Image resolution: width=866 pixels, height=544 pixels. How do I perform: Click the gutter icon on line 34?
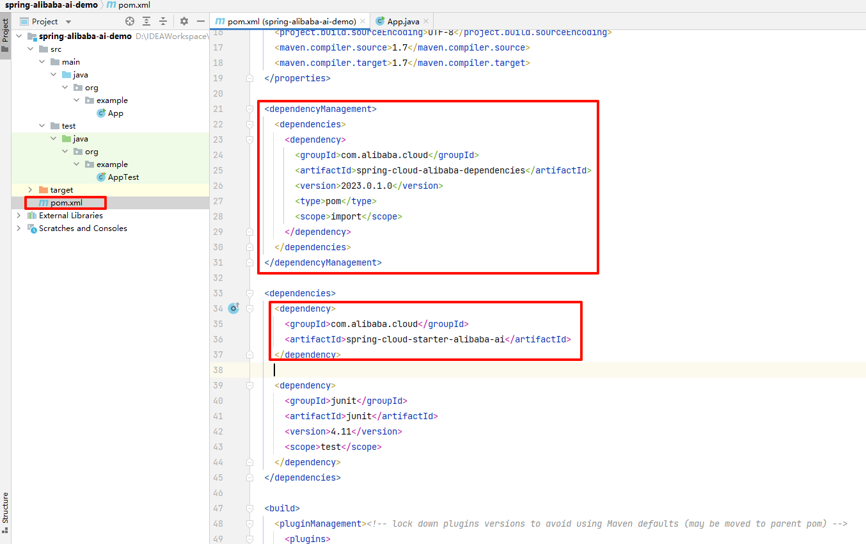[233, 308]
